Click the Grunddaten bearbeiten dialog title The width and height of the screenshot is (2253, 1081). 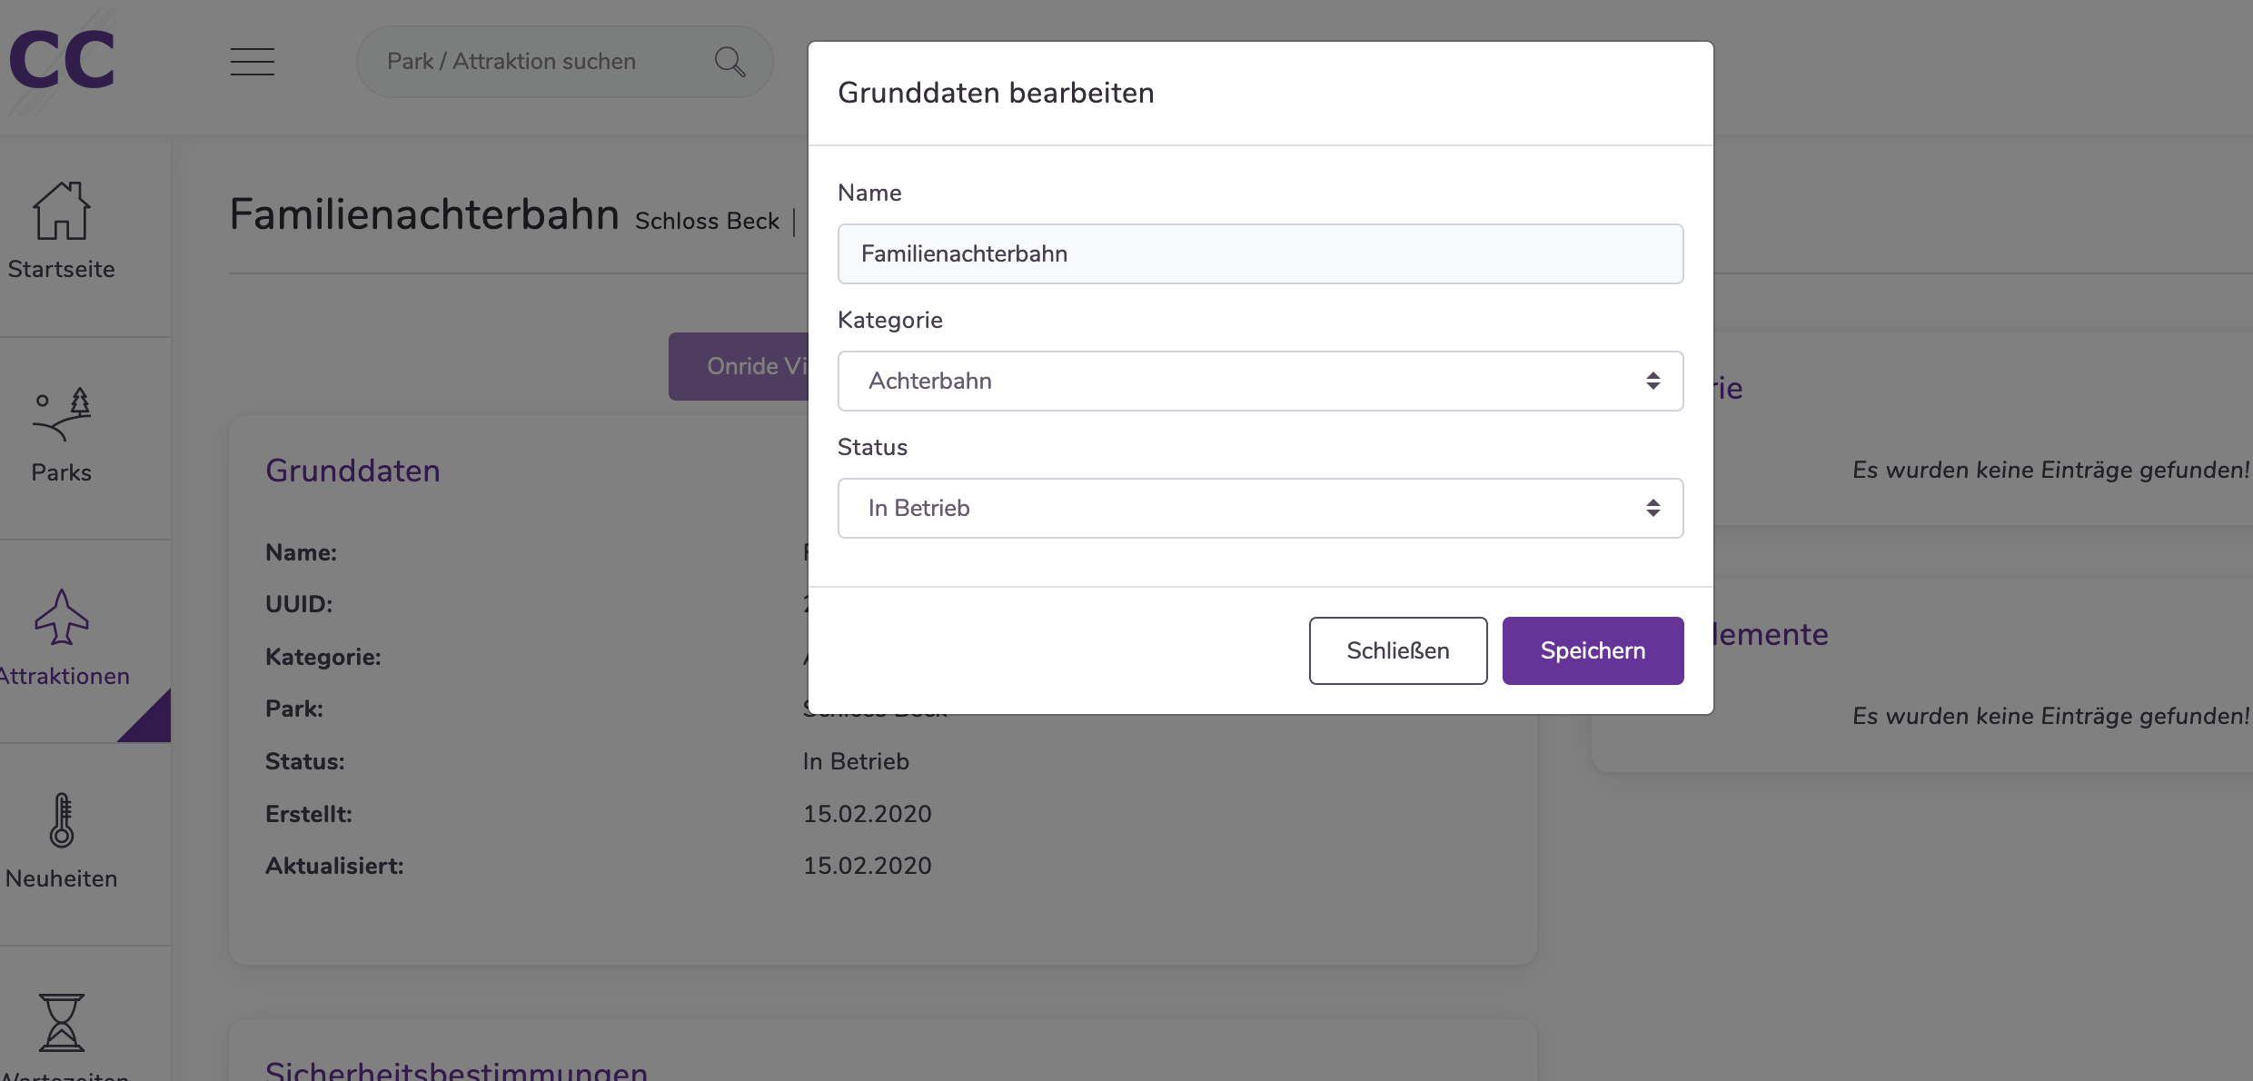pyautogui.click(x=996, y=93)
